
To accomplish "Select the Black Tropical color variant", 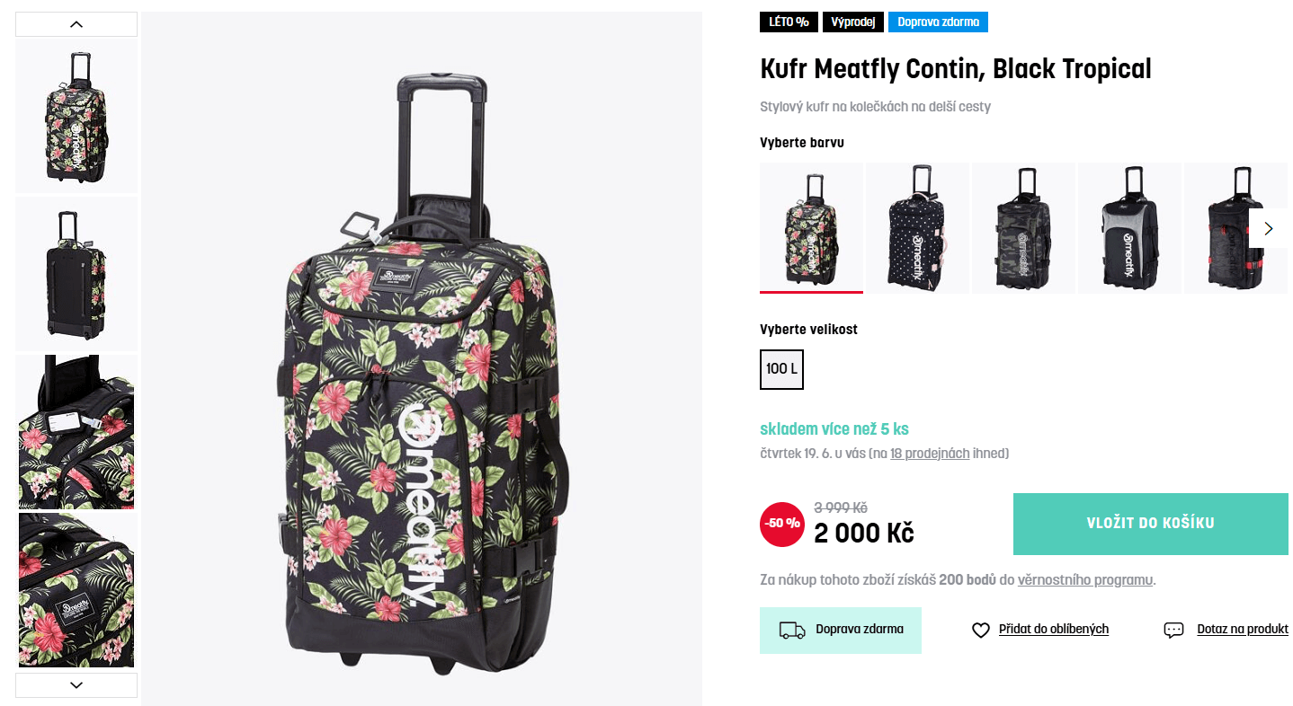I will 811,227.
